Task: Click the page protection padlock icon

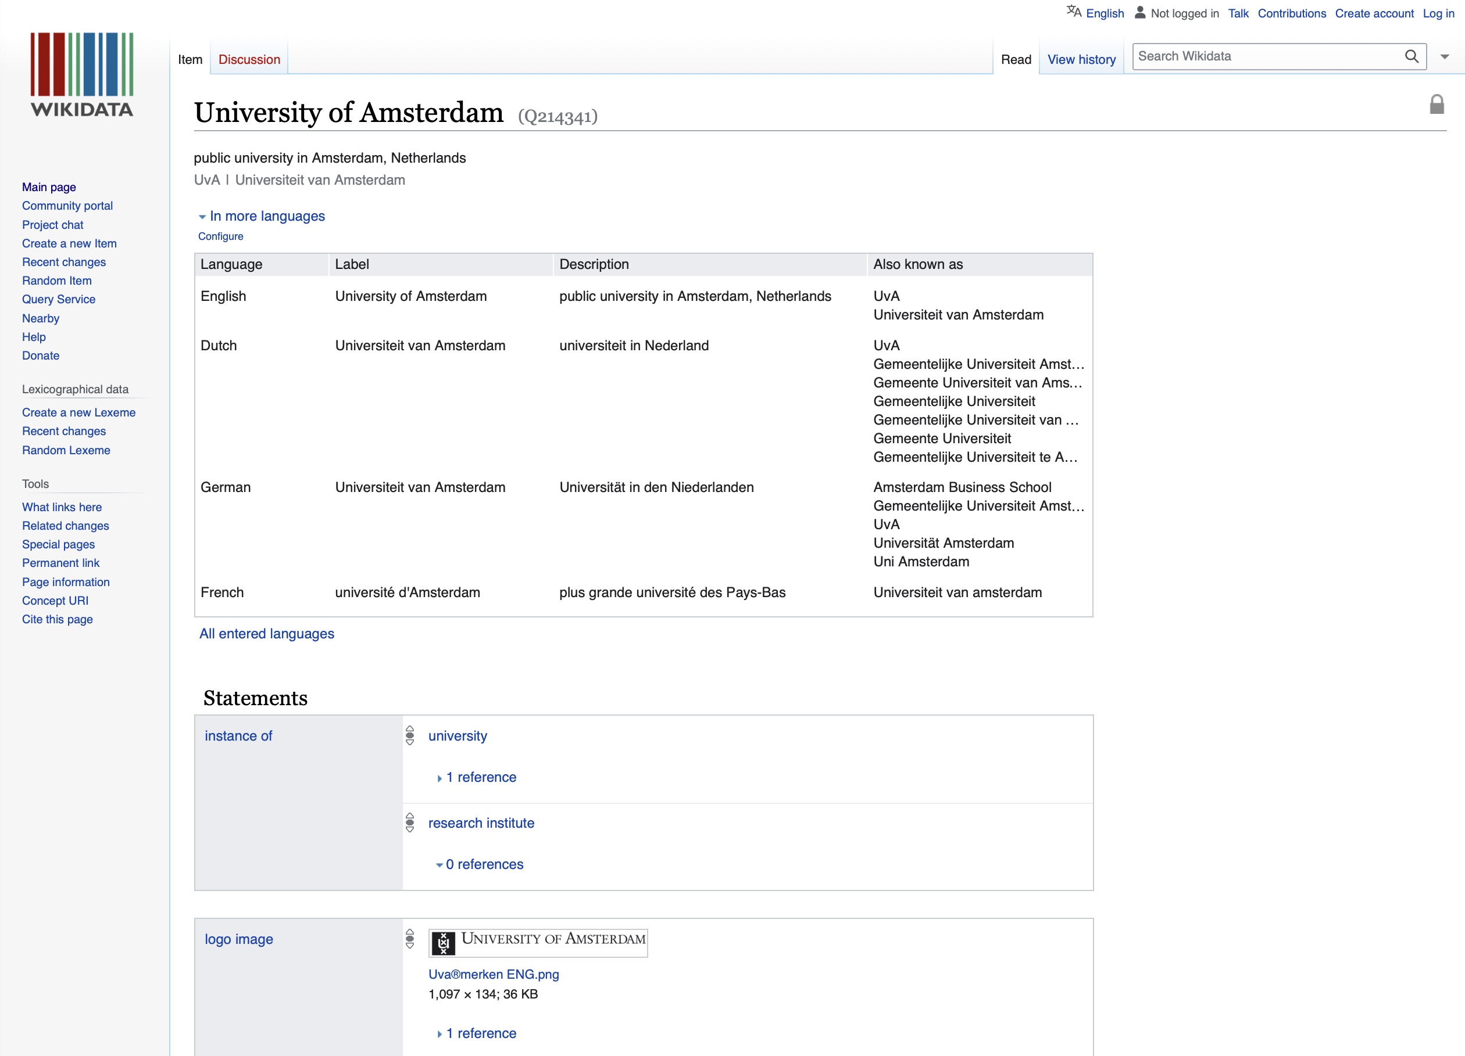Action: point(1437,105)
